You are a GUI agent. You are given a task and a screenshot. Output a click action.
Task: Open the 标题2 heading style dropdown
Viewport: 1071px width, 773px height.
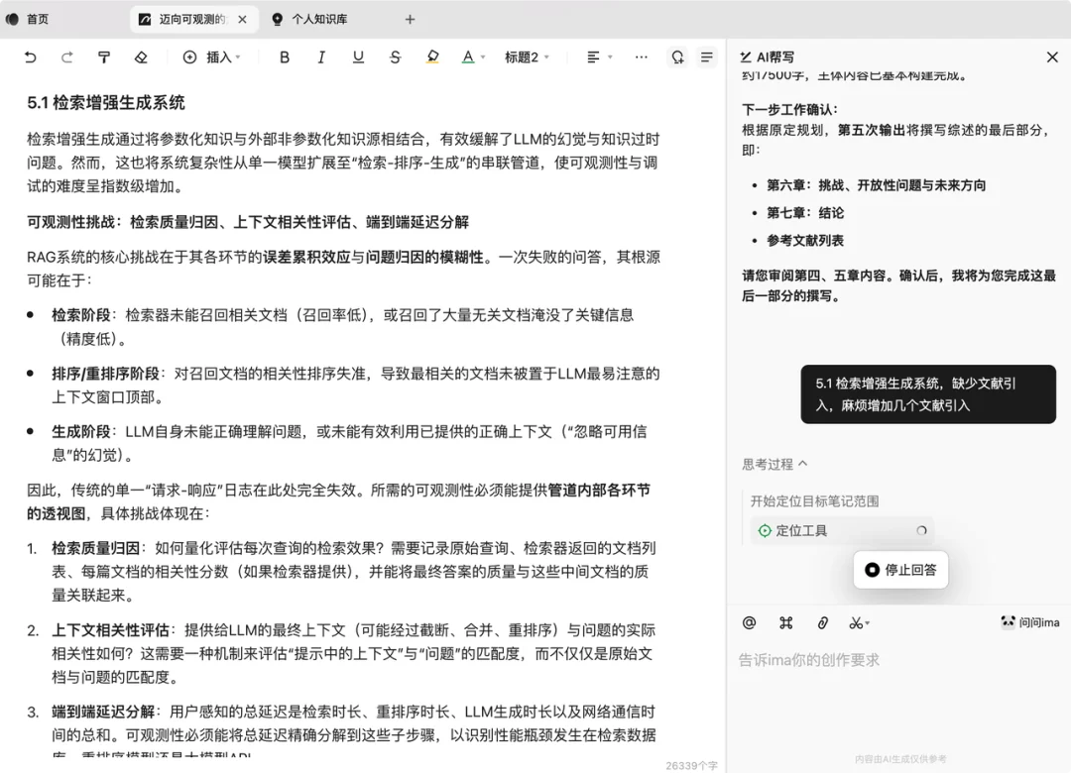(x=527, y=57)
